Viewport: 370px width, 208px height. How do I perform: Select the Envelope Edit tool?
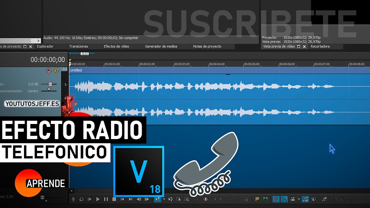tap(170, 199)
